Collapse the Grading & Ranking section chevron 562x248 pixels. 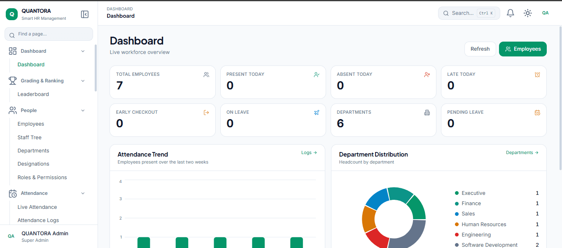point(83,81)
